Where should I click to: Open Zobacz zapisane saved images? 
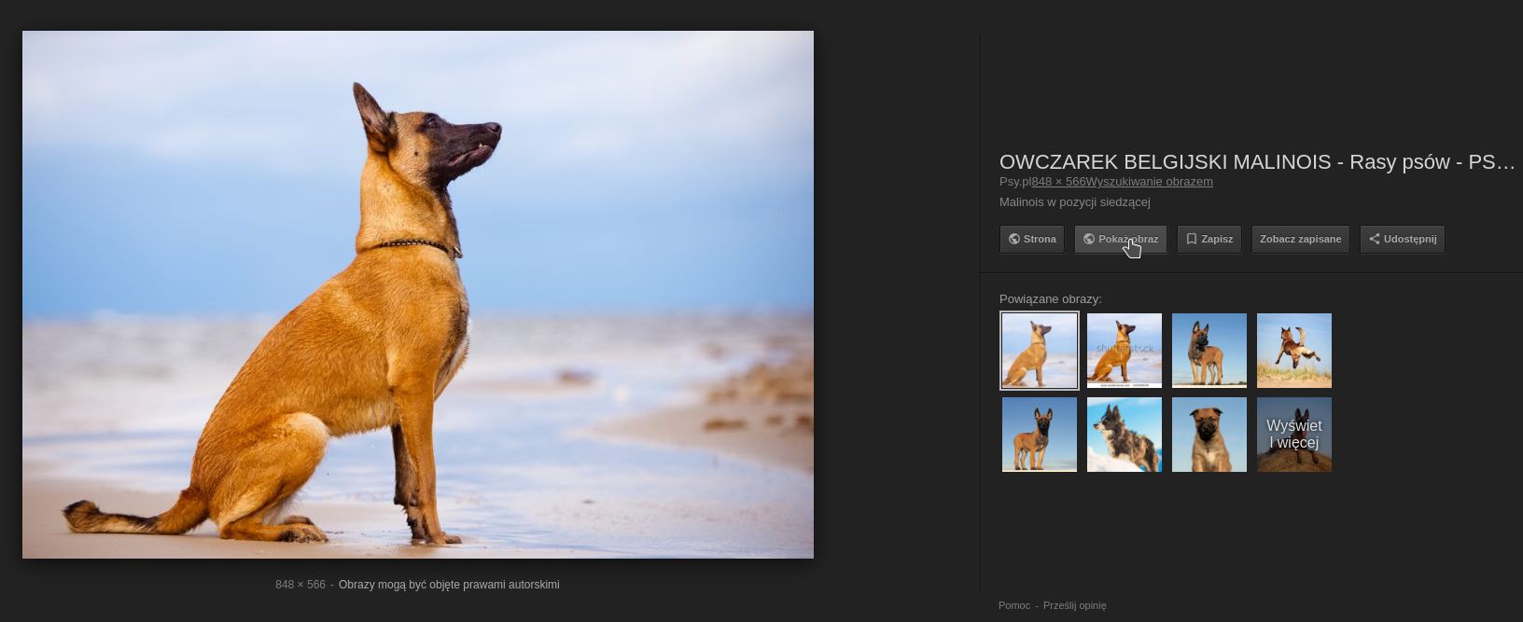click(1300, 239)
